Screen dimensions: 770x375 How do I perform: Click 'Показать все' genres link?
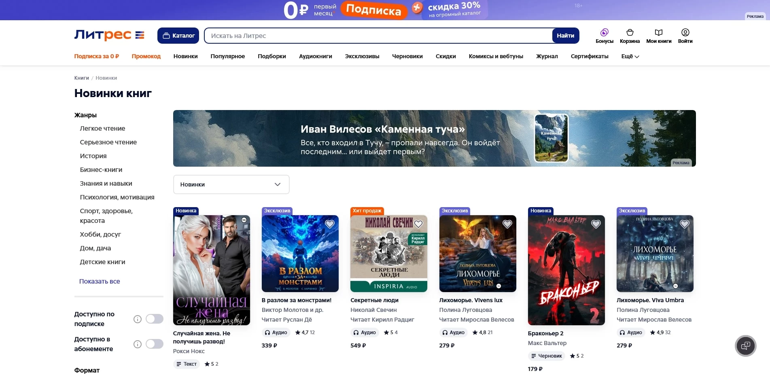tap(100, 282)
